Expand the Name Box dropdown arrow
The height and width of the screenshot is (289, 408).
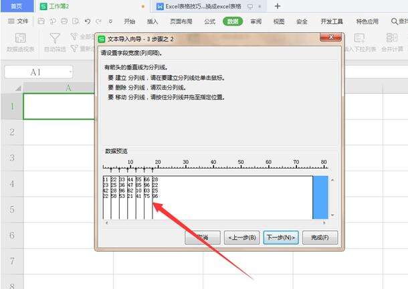[x=70, y=72]
